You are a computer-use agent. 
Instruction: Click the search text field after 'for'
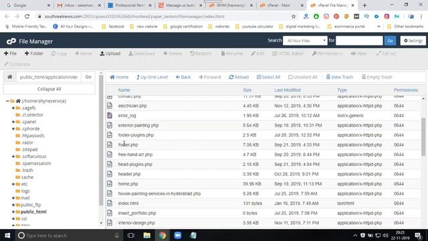click(x=359, y=41)
